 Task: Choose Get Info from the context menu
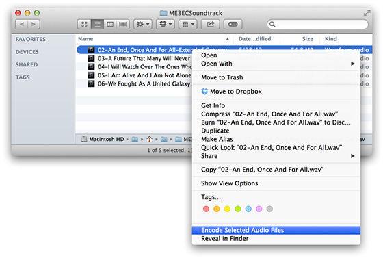(276, 105)
